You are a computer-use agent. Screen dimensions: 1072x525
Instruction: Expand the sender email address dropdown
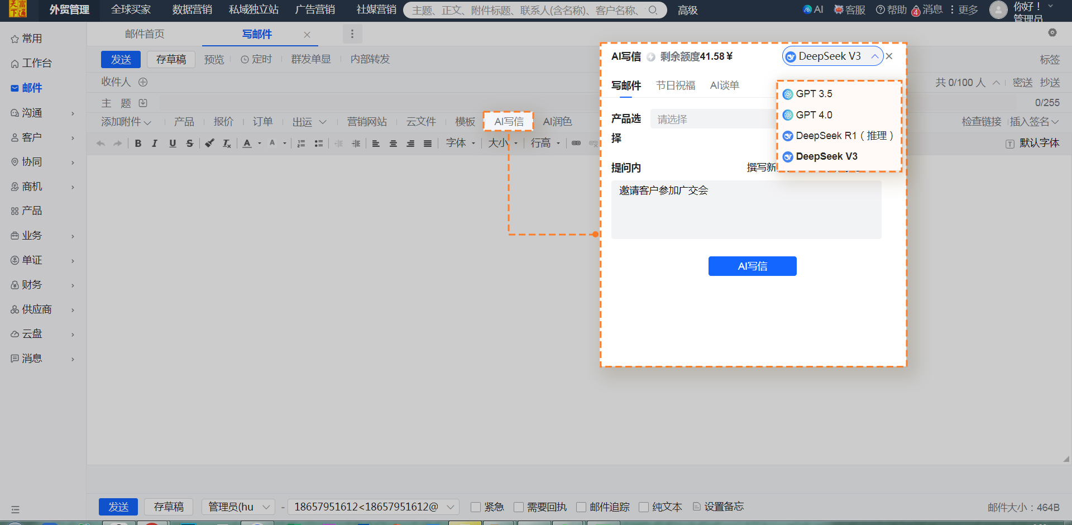pyautogui.click(x=450, y=507)
